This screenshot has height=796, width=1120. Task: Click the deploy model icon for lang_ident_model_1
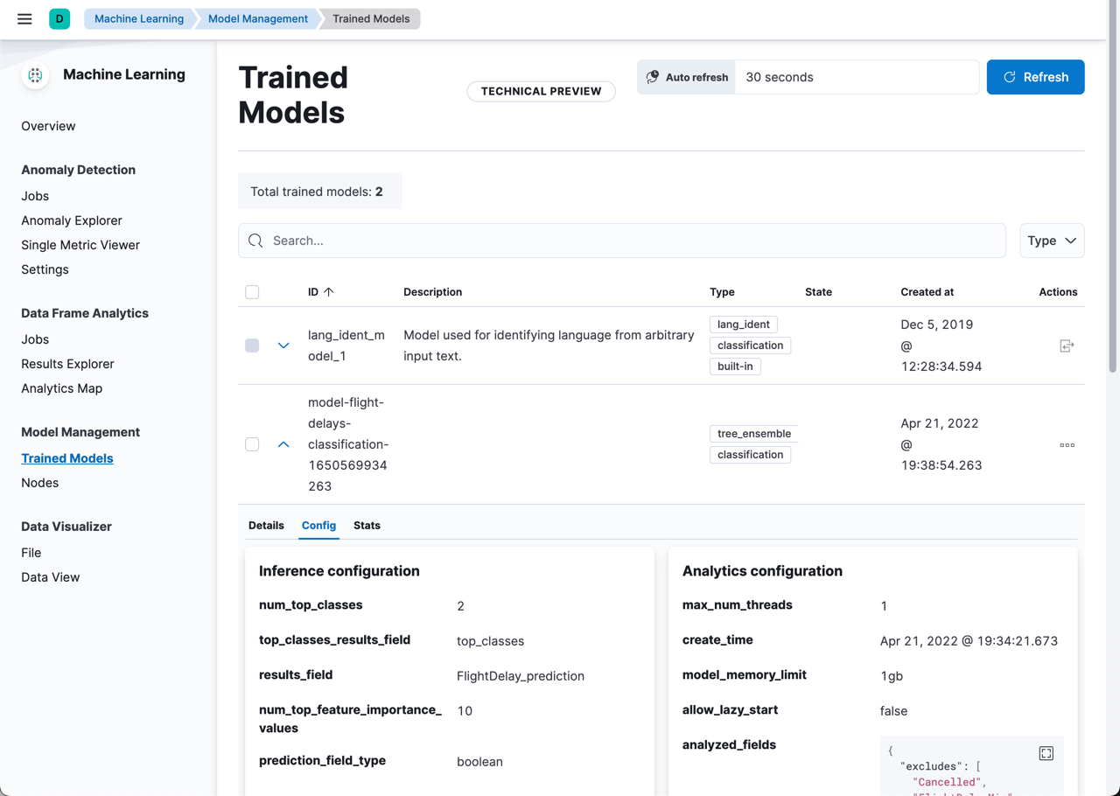[x=1067, y=346]
